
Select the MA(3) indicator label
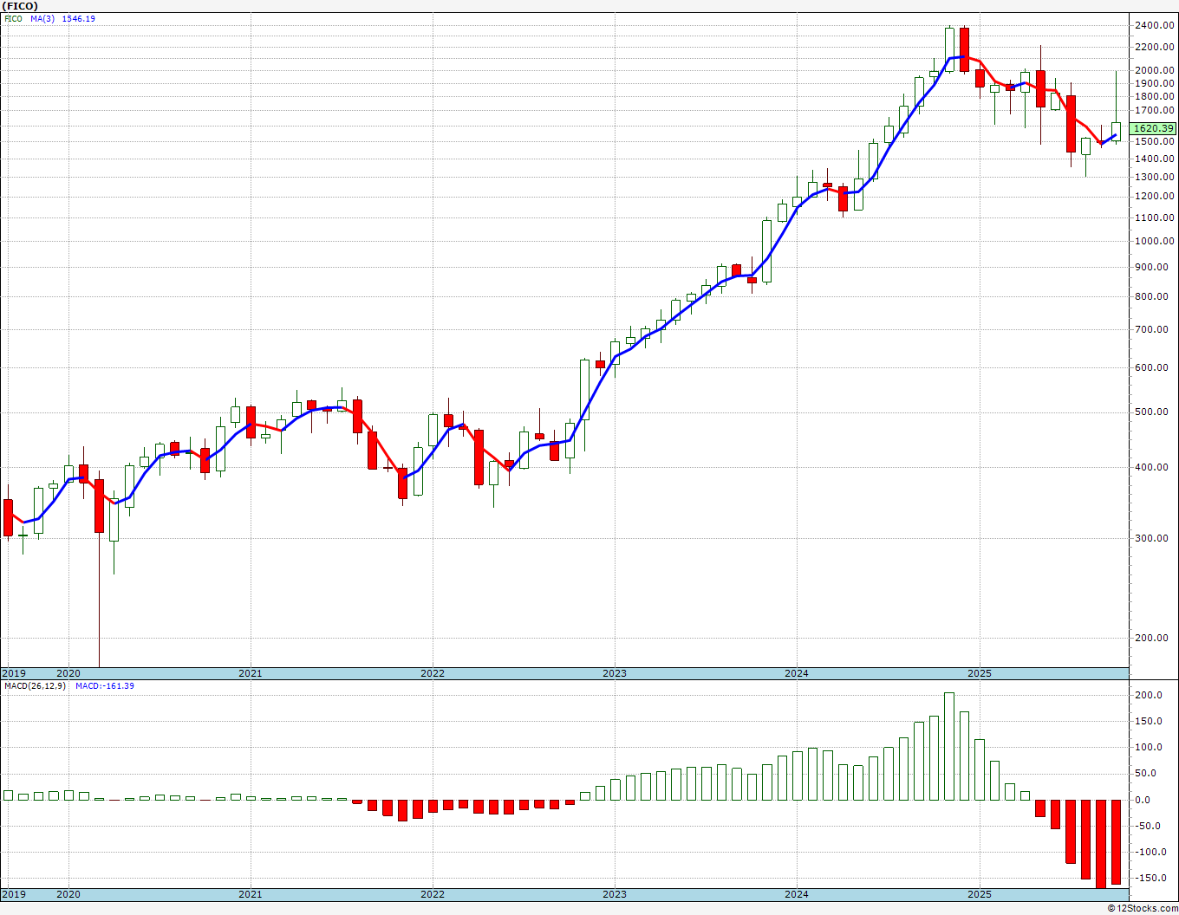click(42, 19)
